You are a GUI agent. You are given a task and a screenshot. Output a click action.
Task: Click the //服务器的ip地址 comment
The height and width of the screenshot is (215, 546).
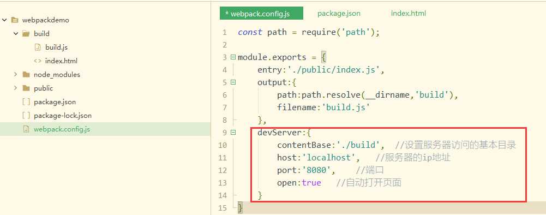(x=413, y=158)
